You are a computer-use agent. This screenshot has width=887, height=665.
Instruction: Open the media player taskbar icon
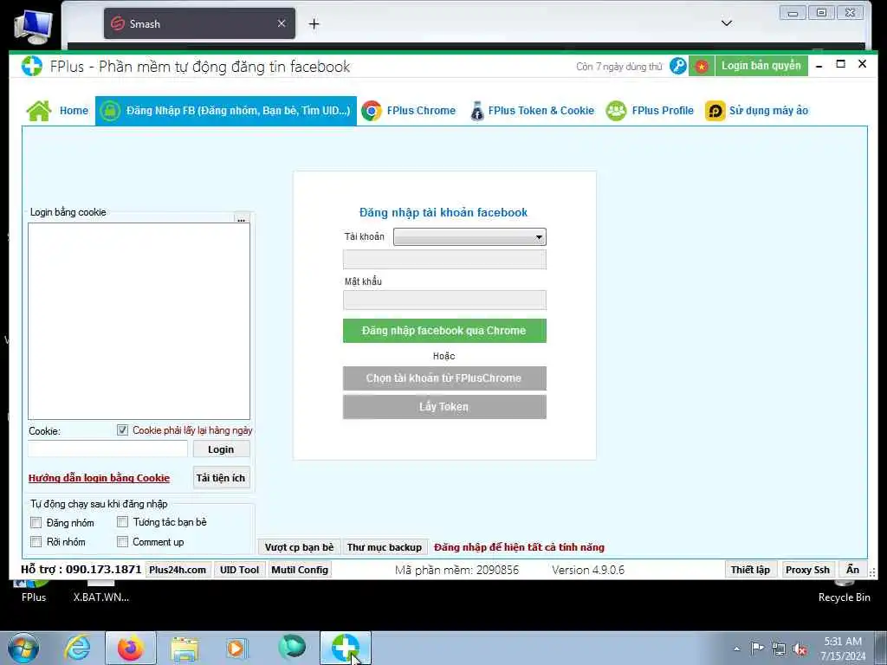click(x=236, y=649)
